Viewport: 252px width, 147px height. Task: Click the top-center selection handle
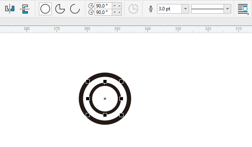tap(105, 81)
